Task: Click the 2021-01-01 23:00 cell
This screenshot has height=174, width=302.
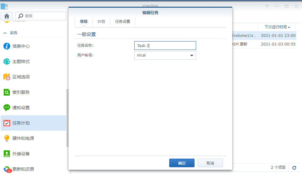Action: tap(278, 35)
